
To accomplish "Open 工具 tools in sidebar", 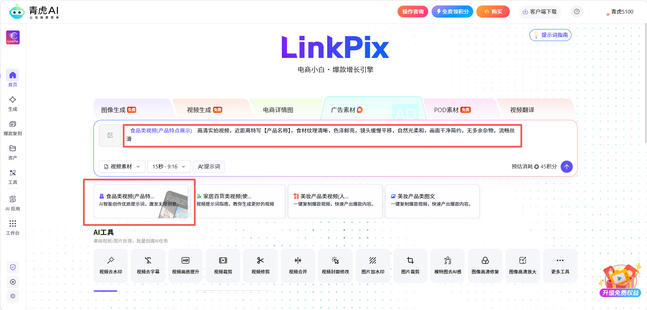I will [13, 177].
